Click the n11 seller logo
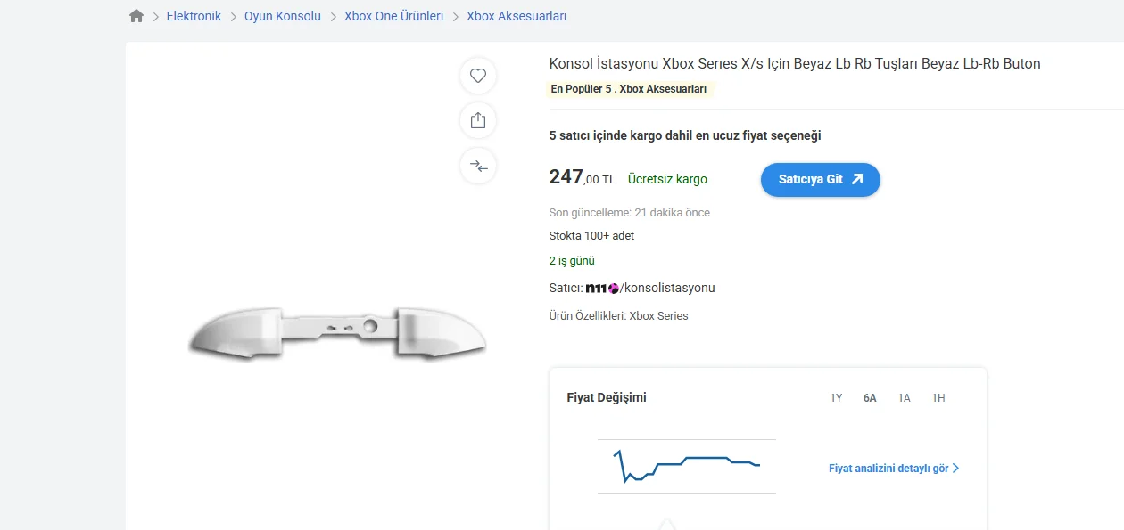1124x530 pixels. pos(602,288)
